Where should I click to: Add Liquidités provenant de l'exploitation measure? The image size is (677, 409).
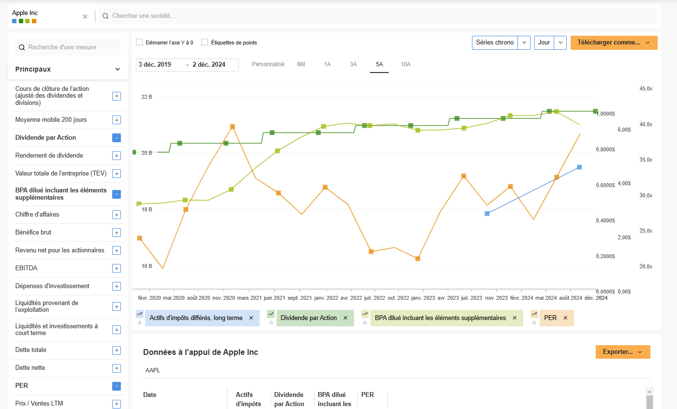click(117, 307)
